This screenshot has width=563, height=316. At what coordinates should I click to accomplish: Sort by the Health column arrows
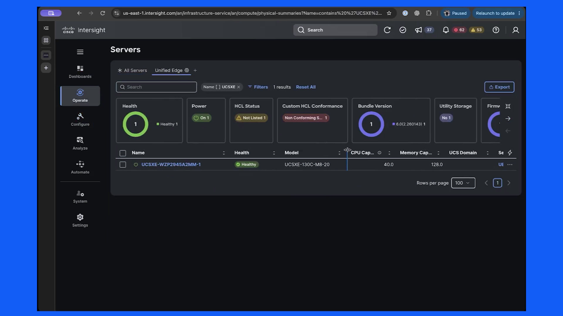click(x=274, y=153)
